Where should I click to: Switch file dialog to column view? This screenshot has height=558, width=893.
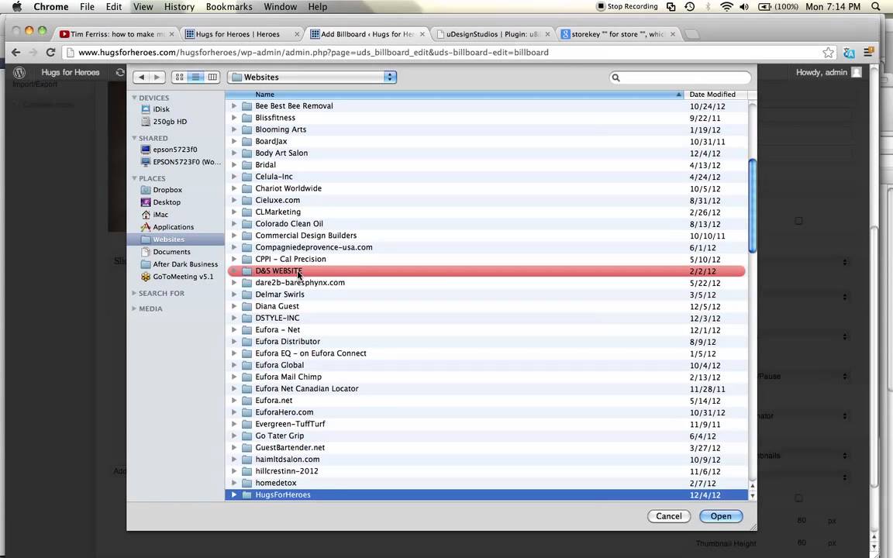click(x=212, y=77)
